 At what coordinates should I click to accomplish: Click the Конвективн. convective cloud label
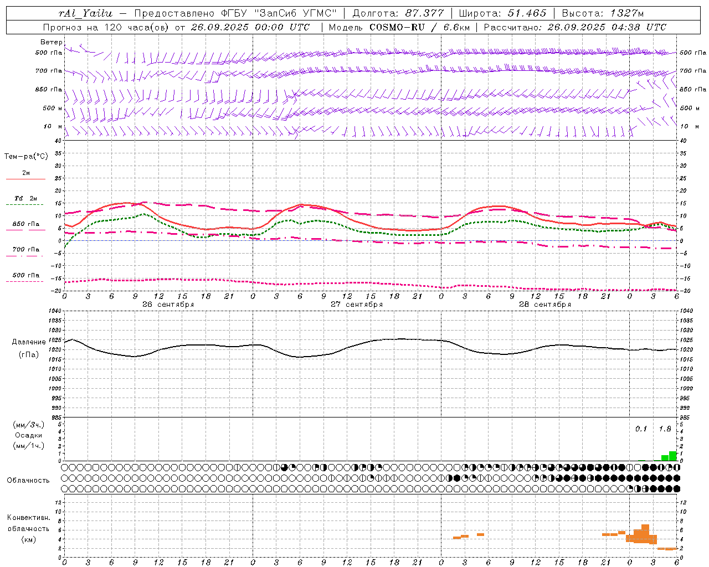(x=28, y=518)
